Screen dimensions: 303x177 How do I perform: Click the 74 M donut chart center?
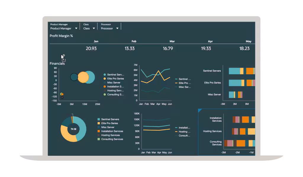[x=73, y=129]
